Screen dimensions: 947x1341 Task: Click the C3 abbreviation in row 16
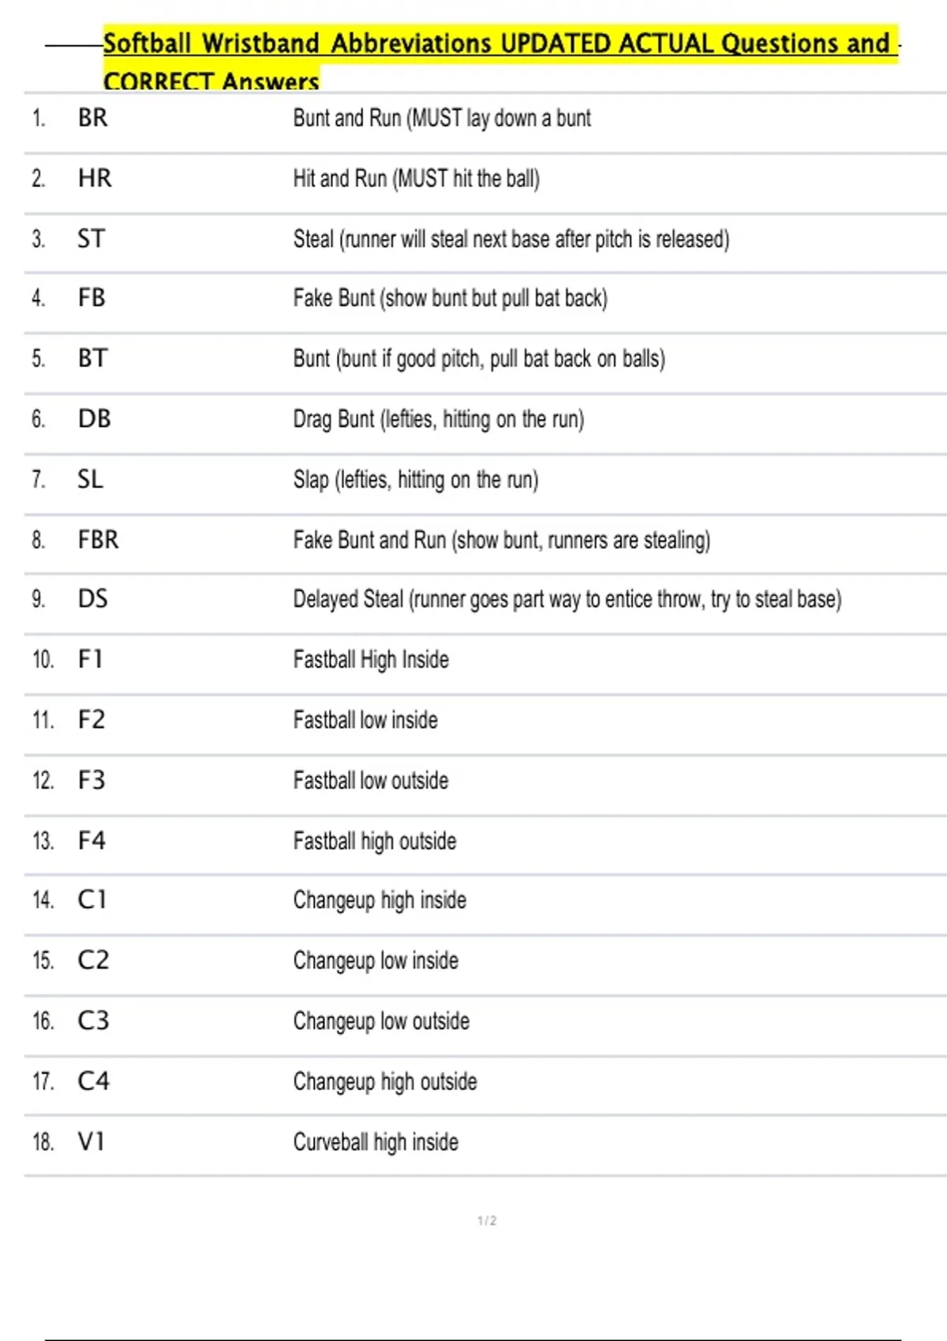click(93, 1022)
